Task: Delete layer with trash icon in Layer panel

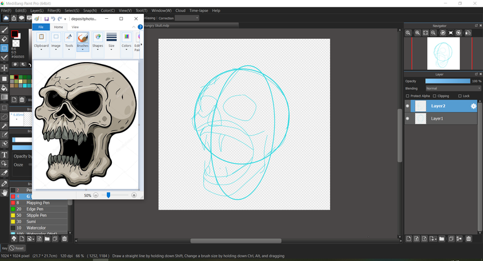Action: (469, 238)
